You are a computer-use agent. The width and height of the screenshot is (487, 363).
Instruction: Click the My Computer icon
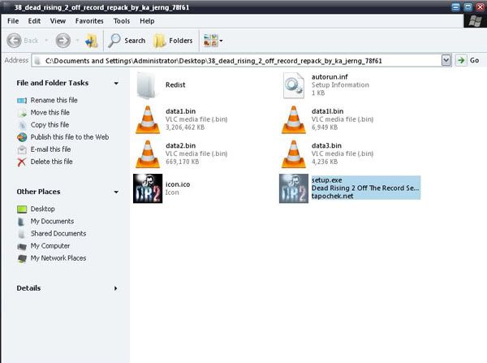pyautogui.click(x=22, y=246)
